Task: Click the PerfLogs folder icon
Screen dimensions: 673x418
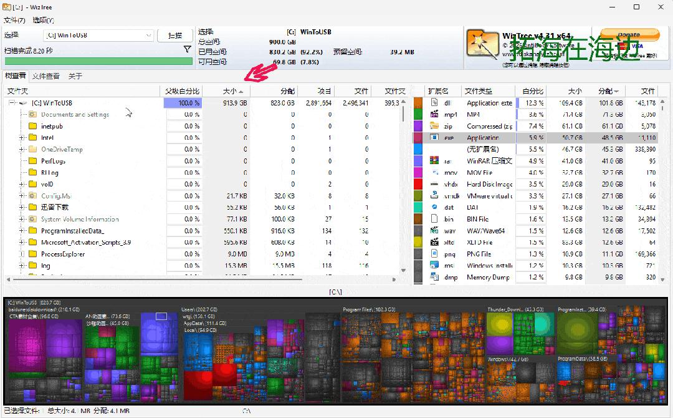Action: [x=32, y=161]
